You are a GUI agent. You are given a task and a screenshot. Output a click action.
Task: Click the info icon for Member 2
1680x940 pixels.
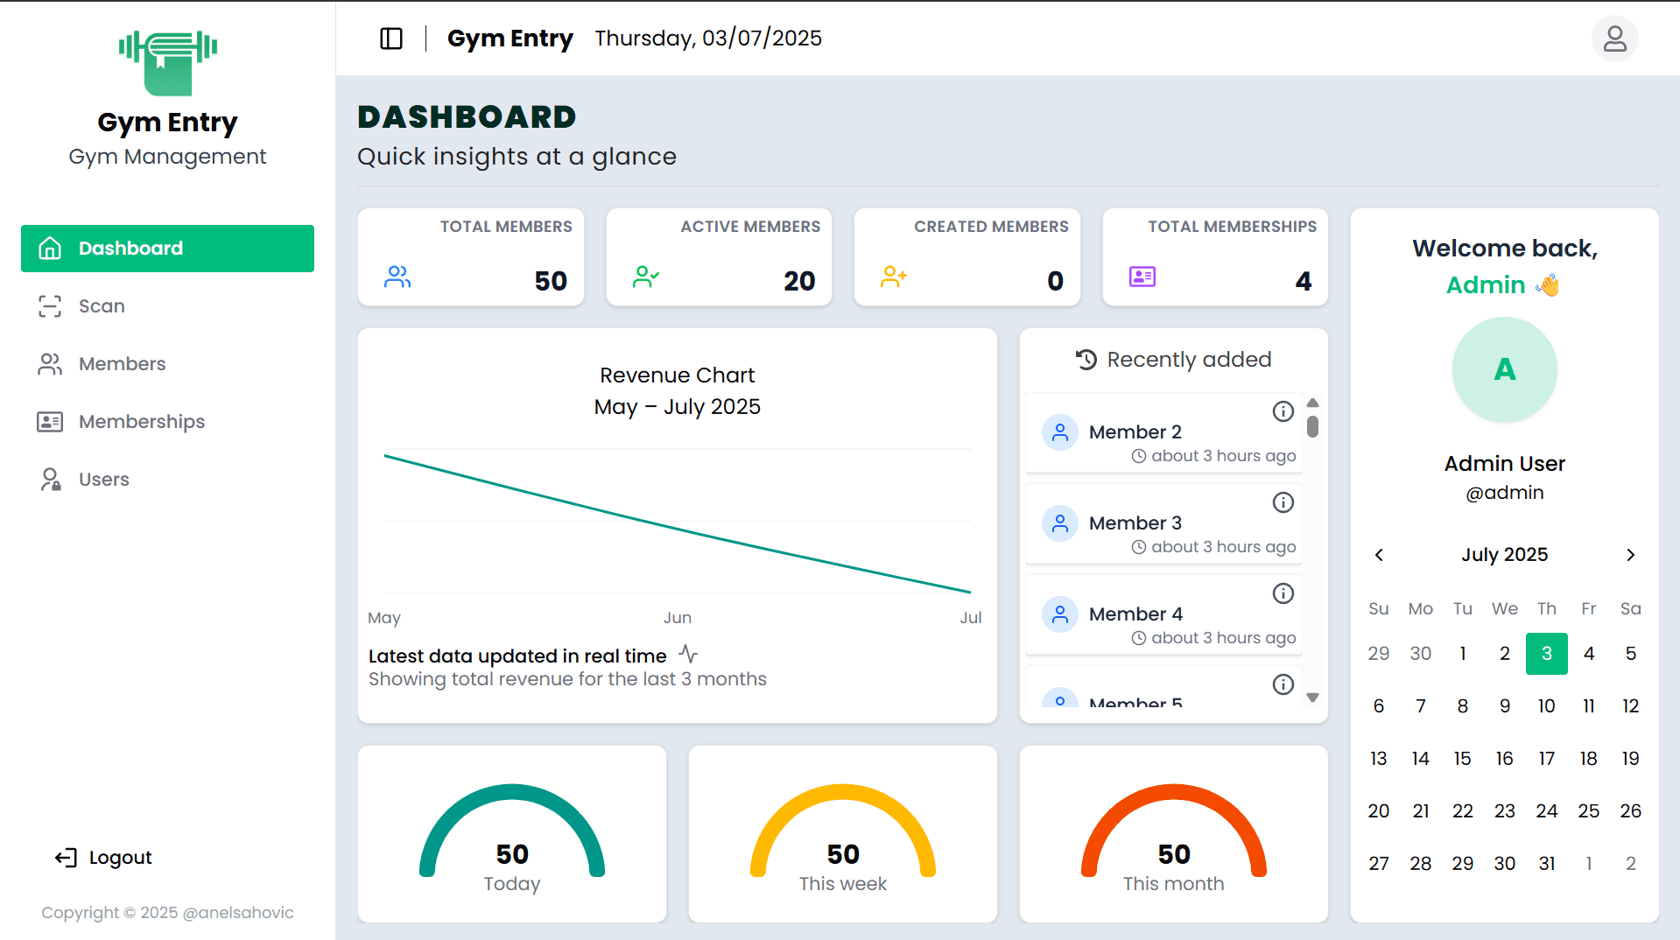pos(1283,411)
